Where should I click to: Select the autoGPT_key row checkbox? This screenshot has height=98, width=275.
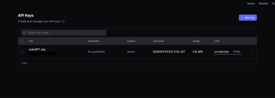coord(22,51)
